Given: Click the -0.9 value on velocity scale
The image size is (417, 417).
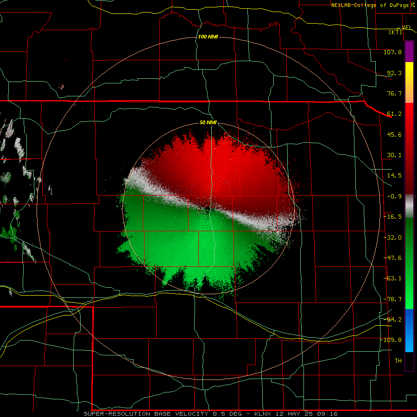Looking at the screenshot, I should tap(394, 196).
